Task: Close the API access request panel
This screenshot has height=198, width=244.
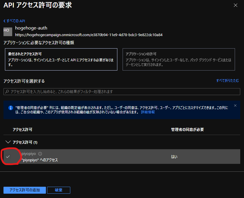Action: 236,5
